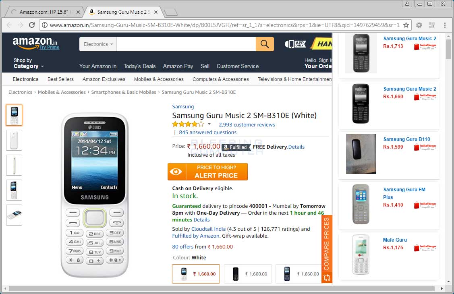Click the Amazon.in logo
454x294 pixels.
point(35,43)
